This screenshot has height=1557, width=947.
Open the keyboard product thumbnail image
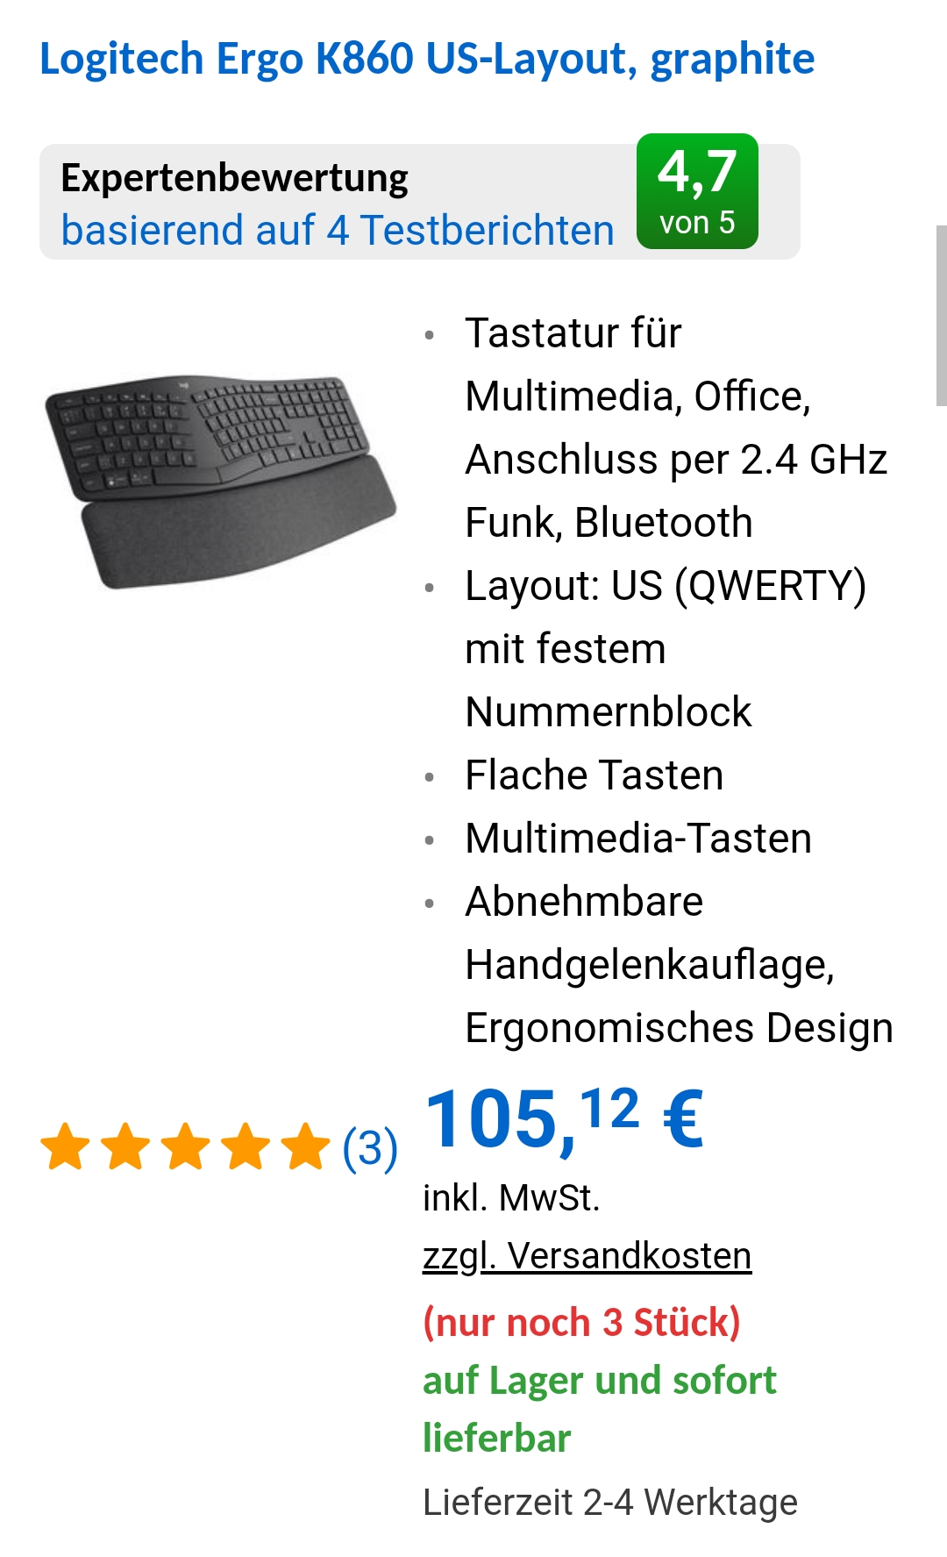click(220, 482)
